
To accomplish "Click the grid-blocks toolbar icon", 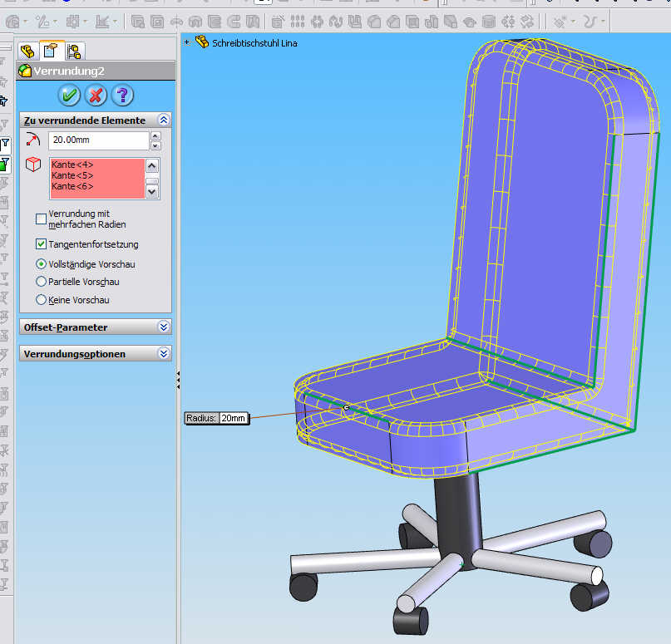I will point(72,22).
